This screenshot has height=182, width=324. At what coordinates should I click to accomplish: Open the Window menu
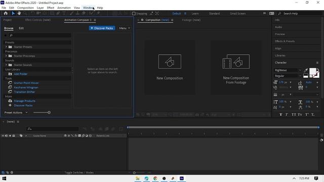tap(88, 8)
